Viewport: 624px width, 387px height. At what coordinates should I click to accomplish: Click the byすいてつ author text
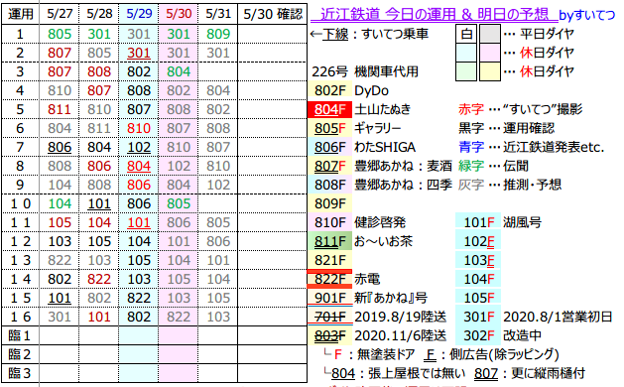[x=587, y=15]
